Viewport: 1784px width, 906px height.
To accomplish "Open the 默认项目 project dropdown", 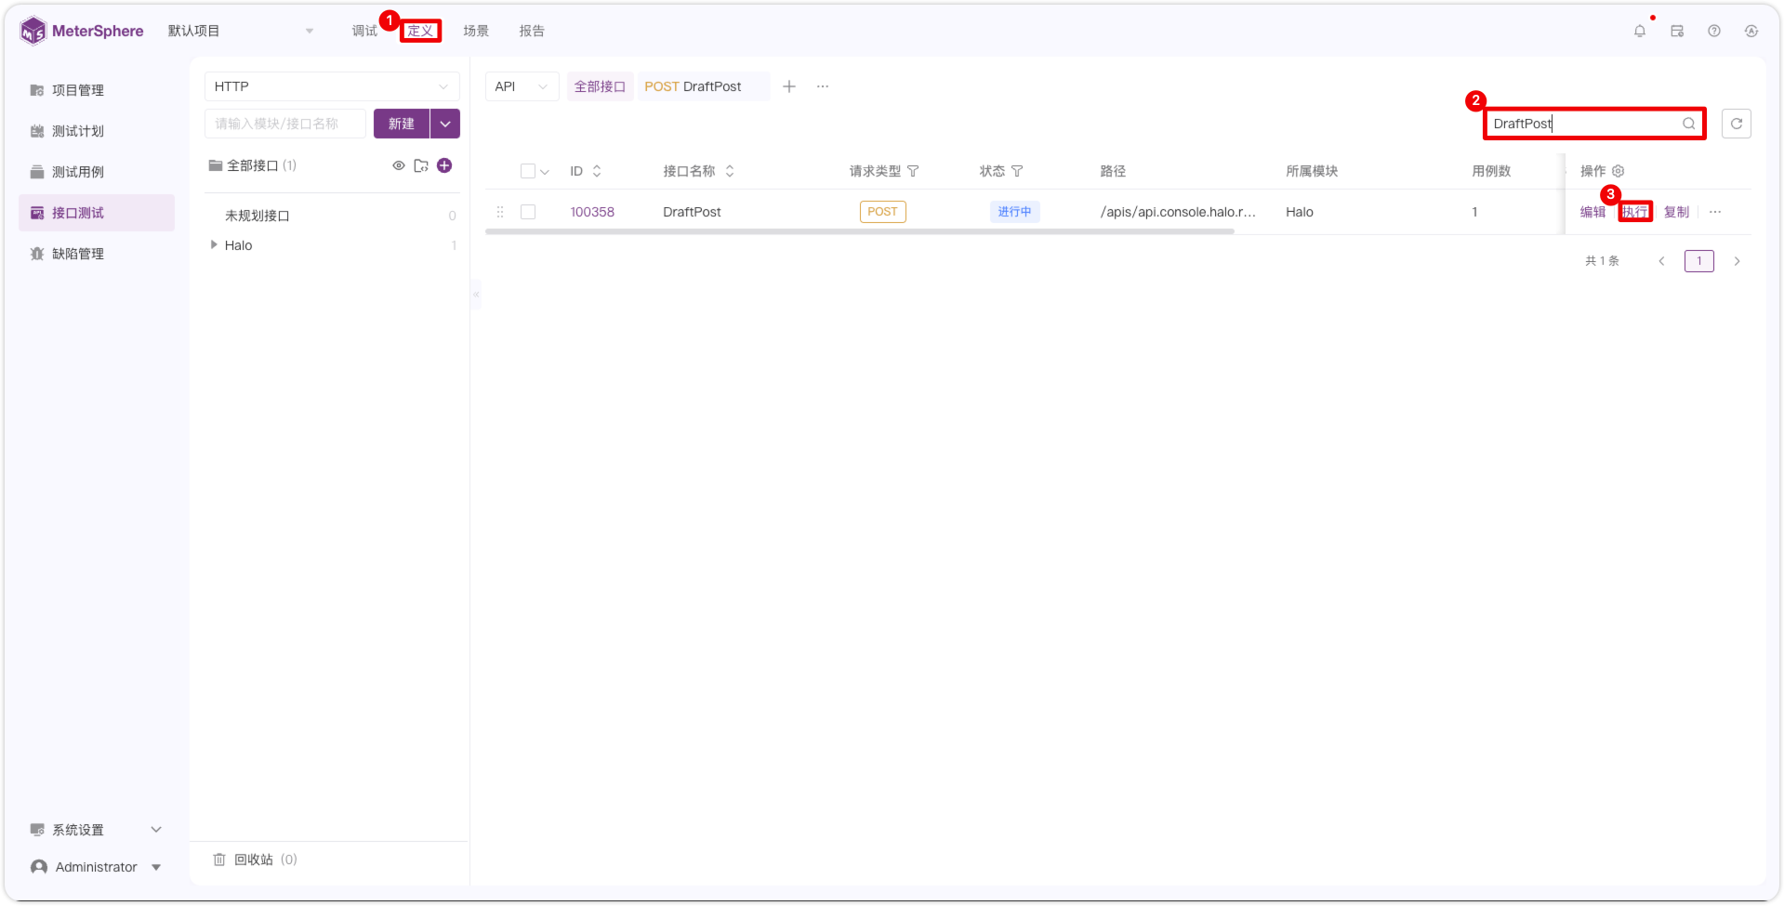I will 241,31.
